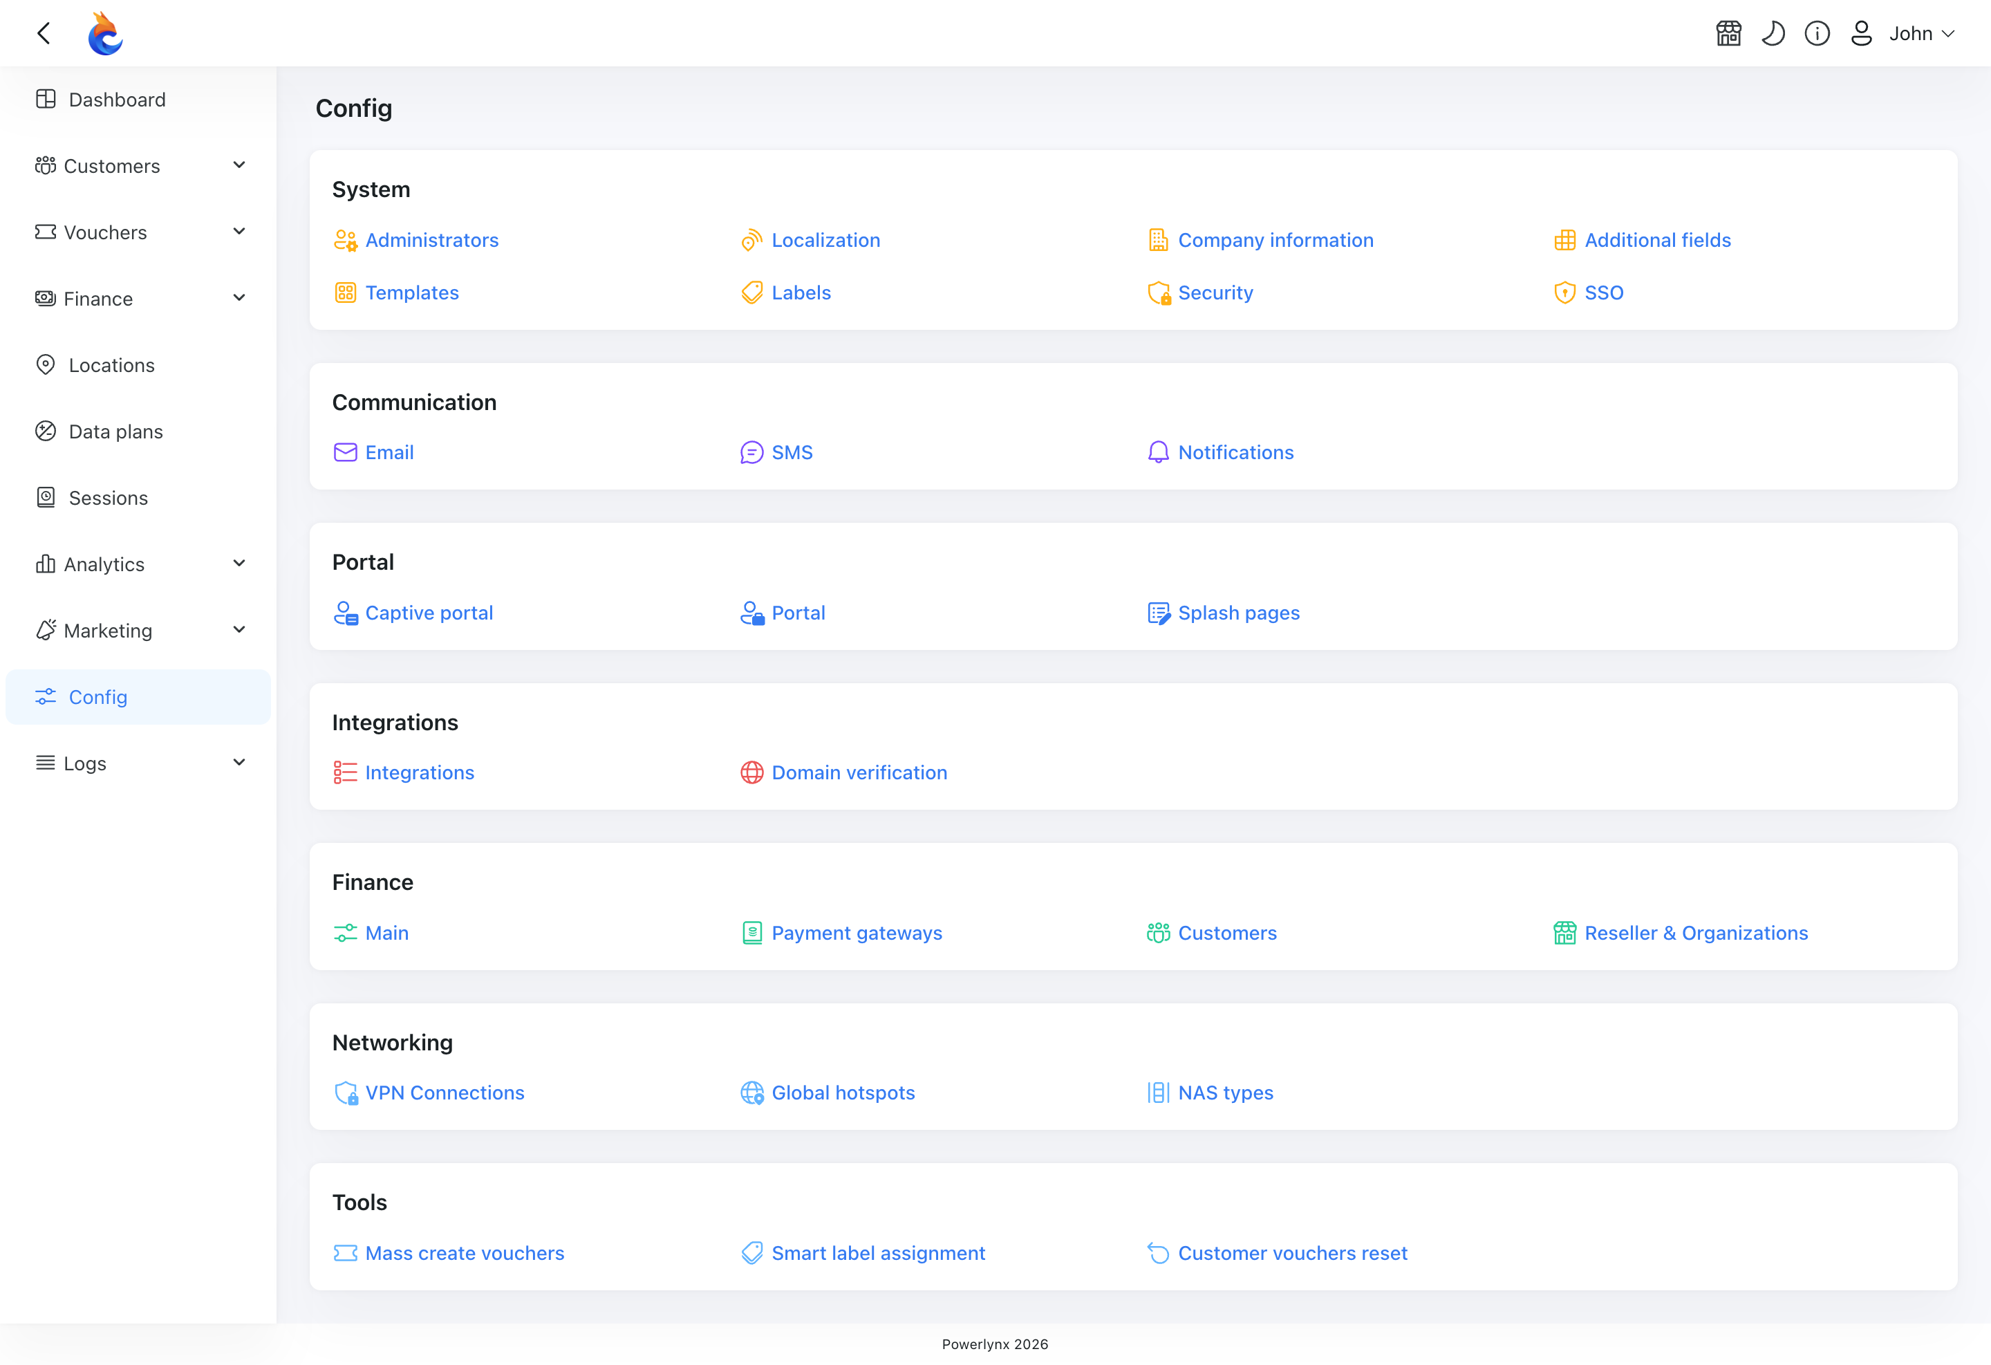This screenshot has width=1991, height=1365.
Task: Open the Administrators link
Action: tap(432, 240)
